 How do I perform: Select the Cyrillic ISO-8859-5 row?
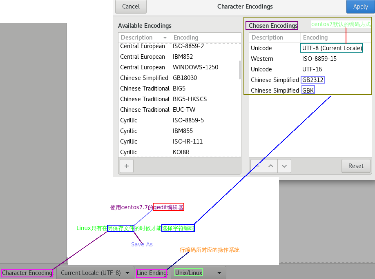[180, 120]
